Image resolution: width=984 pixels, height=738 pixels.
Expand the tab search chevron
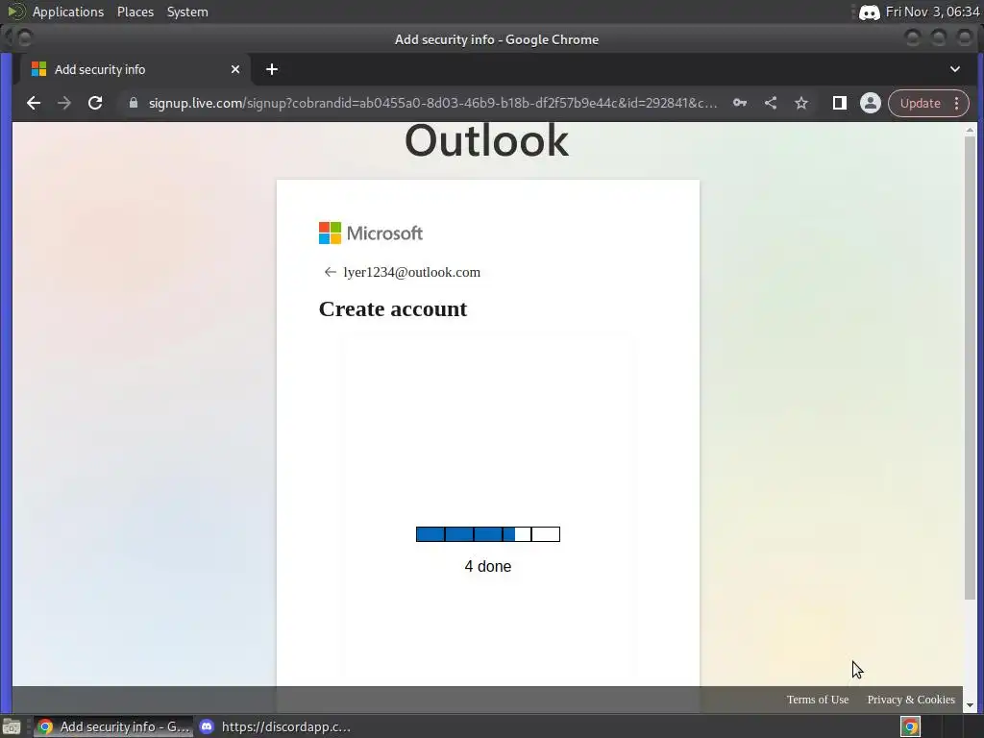pos(955,69)
